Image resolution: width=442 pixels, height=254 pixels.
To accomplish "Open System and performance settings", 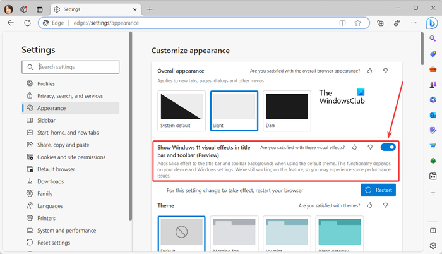I will coord(71,230).
